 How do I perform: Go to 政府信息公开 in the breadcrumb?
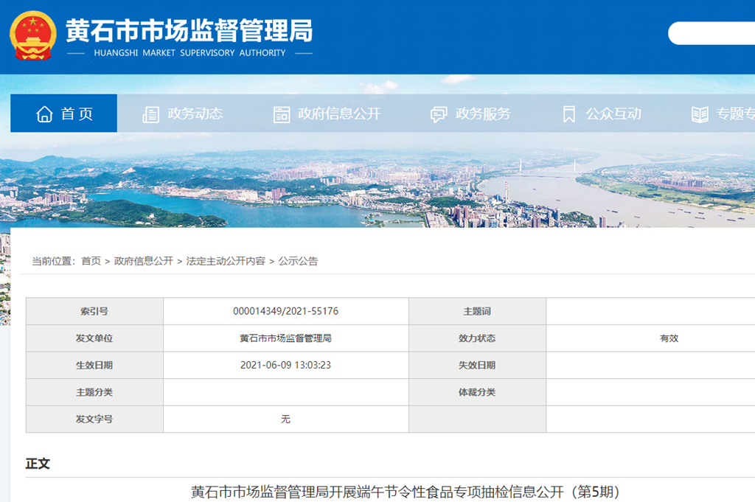point(143,261)
